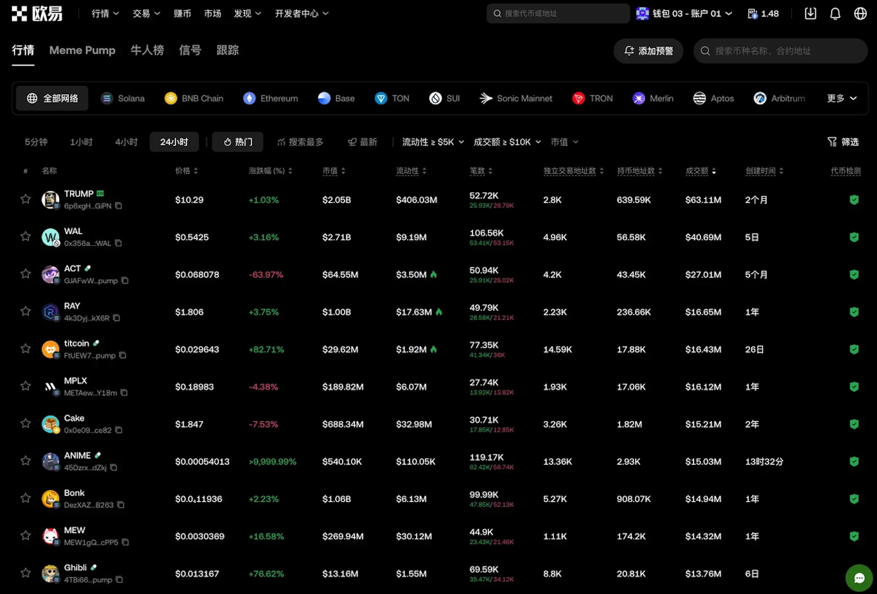Click the OKX logo
The height and width of the screenshot is (594, 877).
37,14
